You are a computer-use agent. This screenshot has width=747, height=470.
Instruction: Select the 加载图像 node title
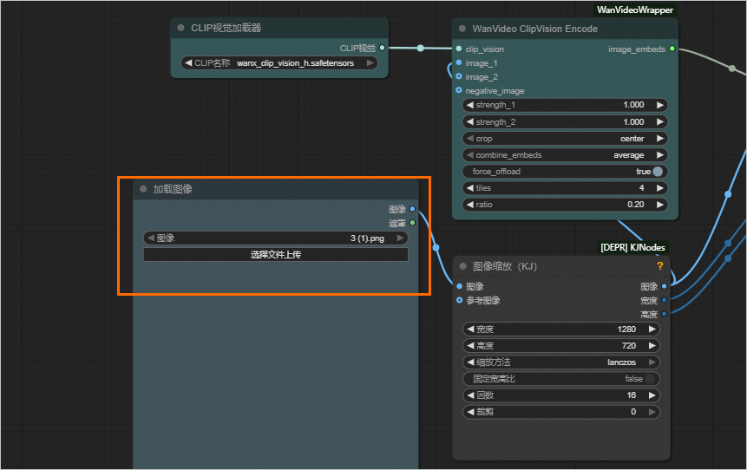point(173,189)
